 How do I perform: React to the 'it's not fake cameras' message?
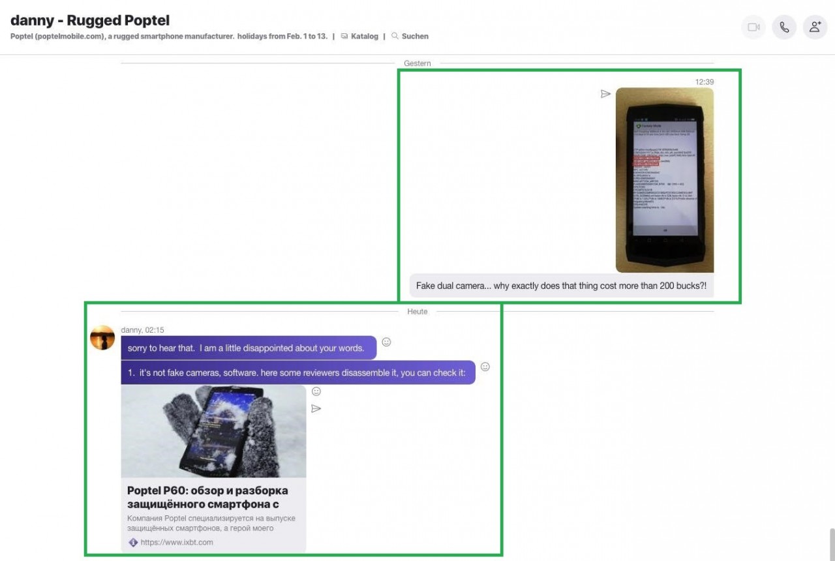click(485, 367)
